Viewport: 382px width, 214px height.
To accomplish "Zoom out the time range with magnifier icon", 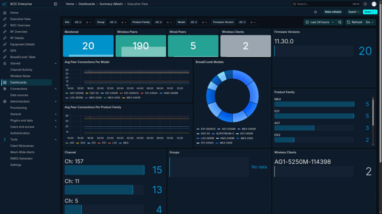I will [x=340, y=22].
